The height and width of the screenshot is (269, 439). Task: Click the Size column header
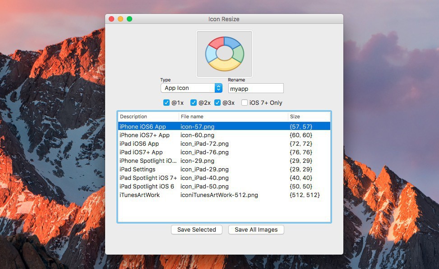pos(309,117)
